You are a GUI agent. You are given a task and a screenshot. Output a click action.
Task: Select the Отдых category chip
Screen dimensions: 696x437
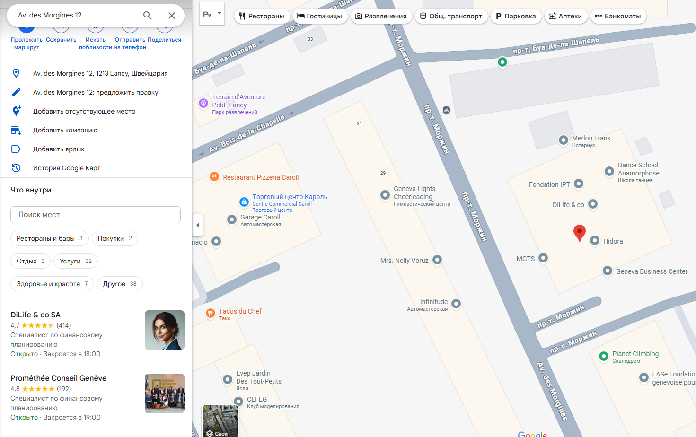coord(30,261)
